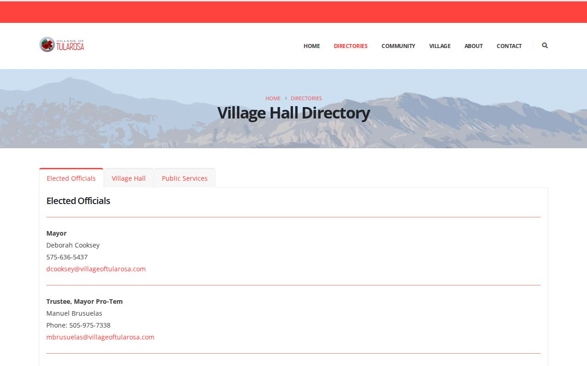Click the name Manuel Brusuelas
Screen dimensions: 587x366
tap(74, 313)
